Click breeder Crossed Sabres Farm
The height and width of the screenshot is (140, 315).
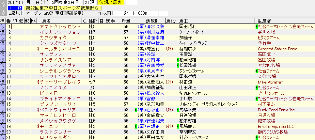(x=277, y=49)
